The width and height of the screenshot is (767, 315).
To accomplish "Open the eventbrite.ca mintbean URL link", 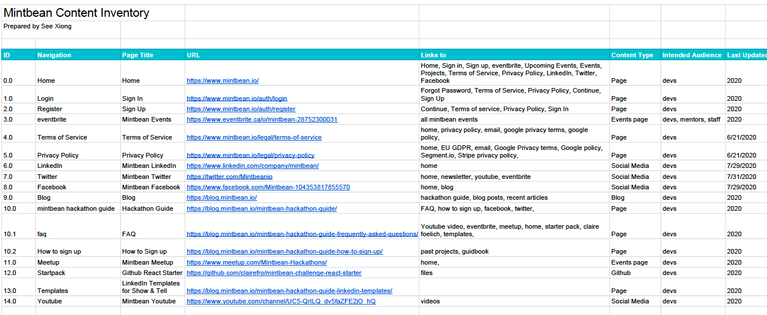I will click(262, 120).
